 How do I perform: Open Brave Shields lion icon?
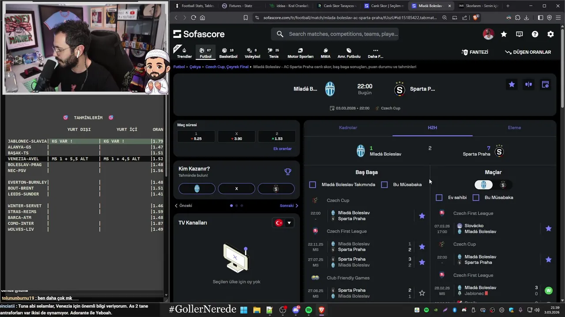tap(475, 18)
